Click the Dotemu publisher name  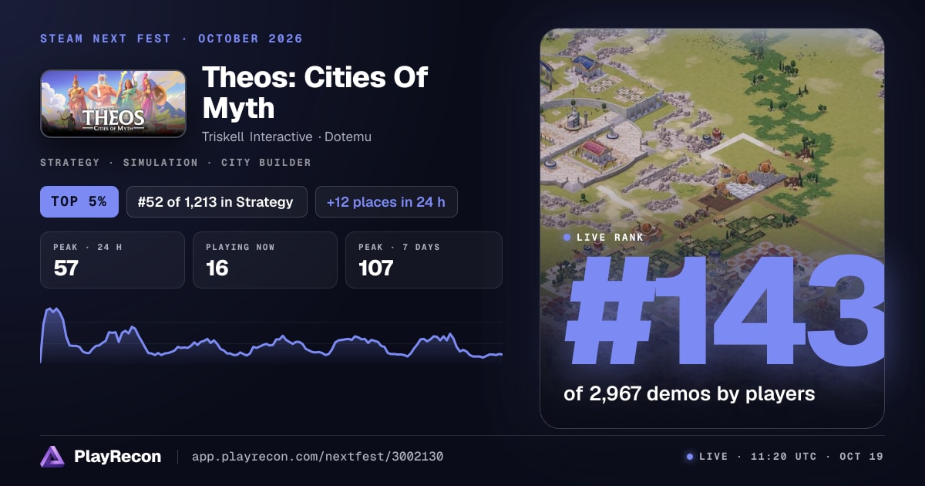pos(348,137)
